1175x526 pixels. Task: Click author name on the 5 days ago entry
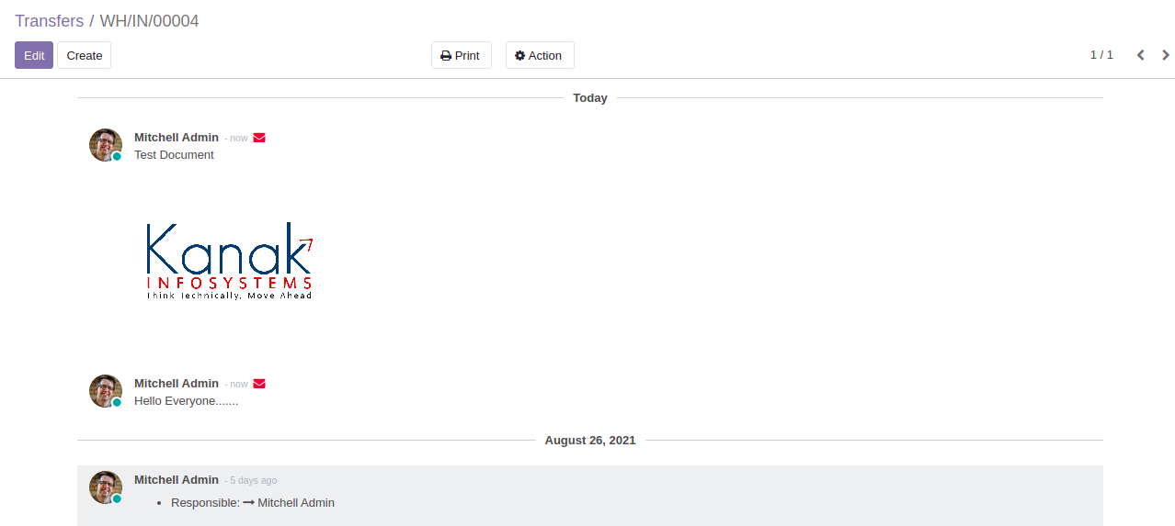pyautogui.click(x=177, y=480)
